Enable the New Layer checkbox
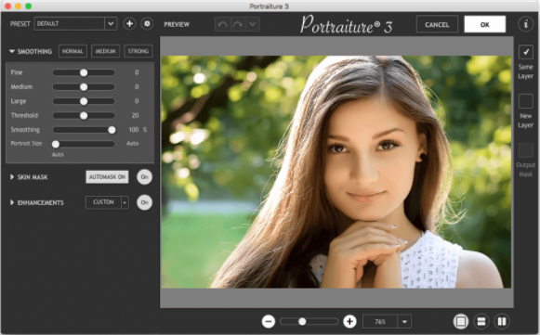 [526, 101]
